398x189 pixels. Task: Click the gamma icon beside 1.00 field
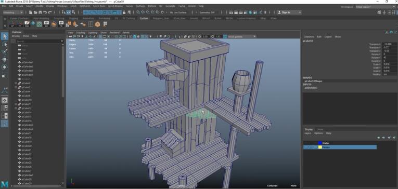tap(212, 36)
